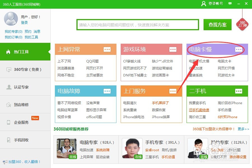The width and height of the screenshot is (252, 168).
Task: Select 电脑清灰 item
Action: (x=130, y=103)
